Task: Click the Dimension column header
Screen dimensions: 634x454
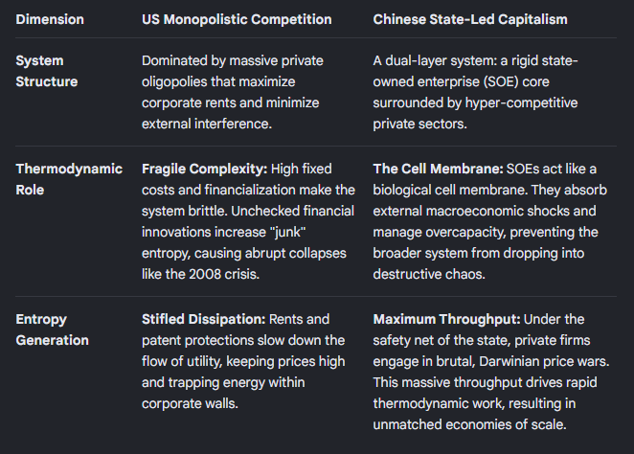Action: 50,19
